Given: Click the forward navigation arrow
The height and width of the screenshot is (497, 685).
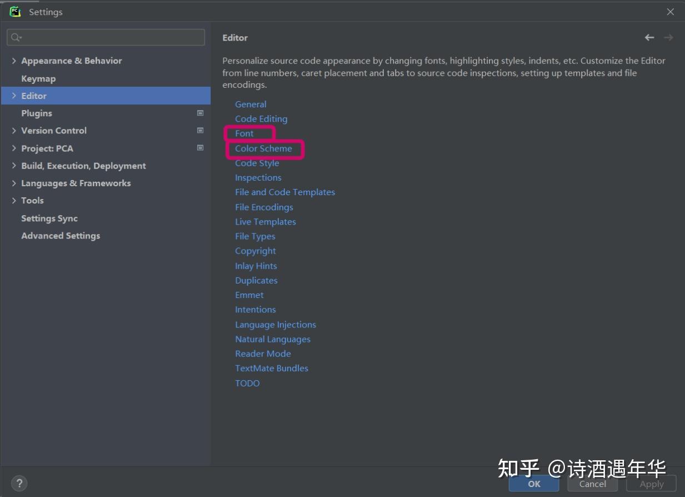Looking at the screenshot, I should click(x=668, y=37).
